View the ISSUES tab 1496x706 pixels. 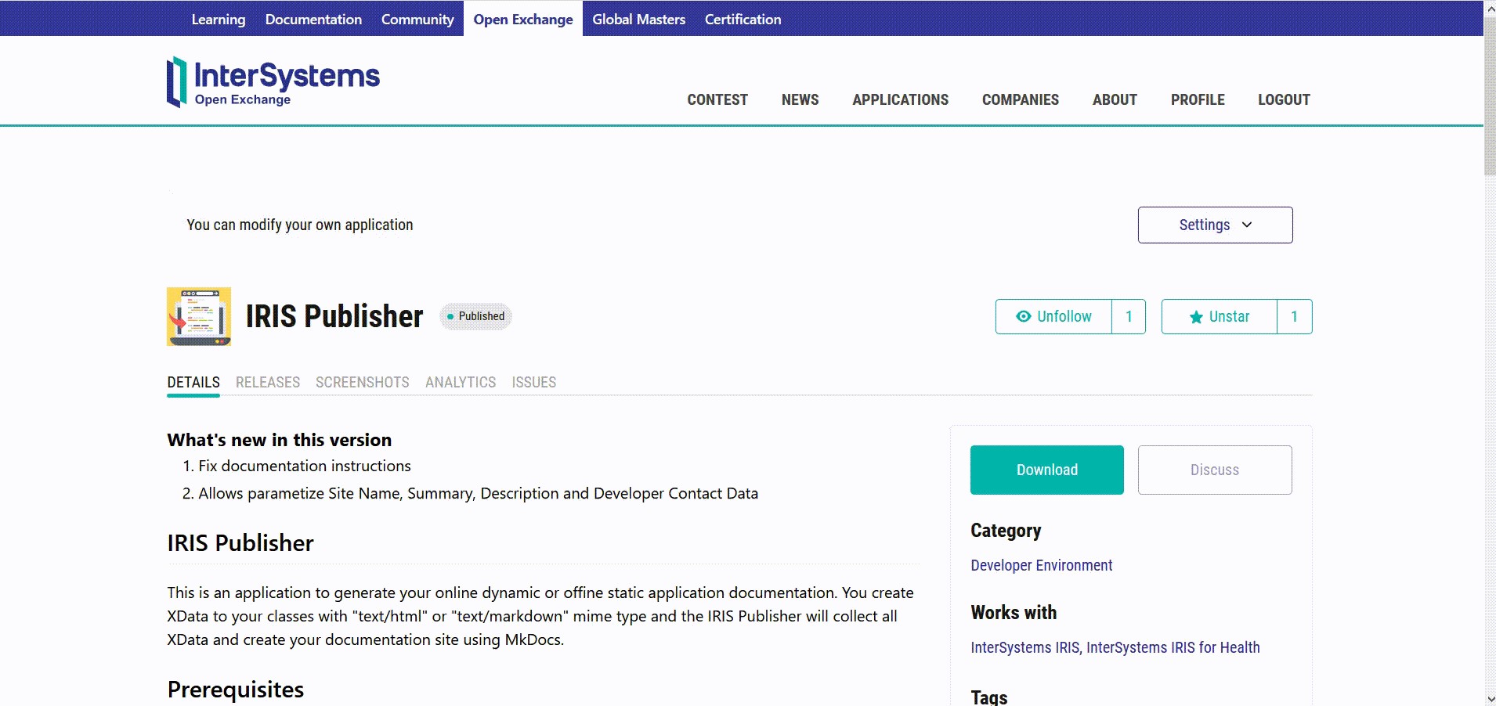click(533, 383)
